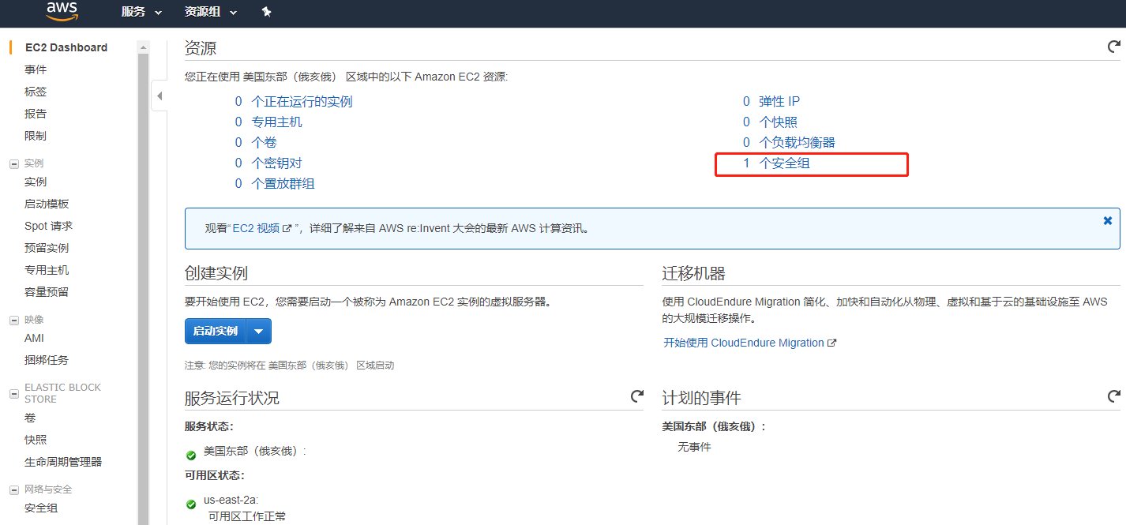Image resolution: width=1126 pixels, height=525 pixels.
Task: Click the 迁移机器 heading
Action: pos(693,273)
